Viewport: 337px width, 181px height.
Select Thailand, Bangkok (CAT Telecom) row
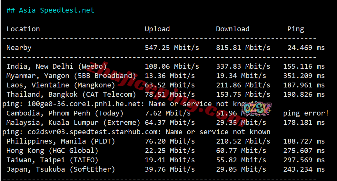[x=71, y=95]
